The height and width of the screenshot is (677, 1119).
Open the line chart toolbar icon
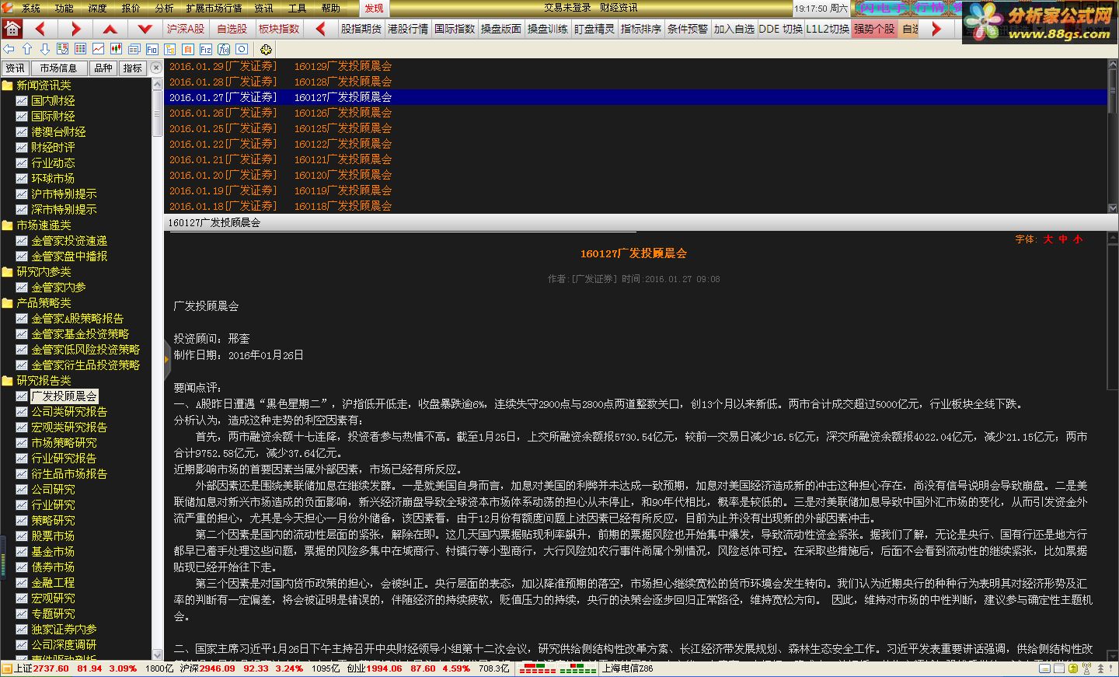click(x=98, y=49)
